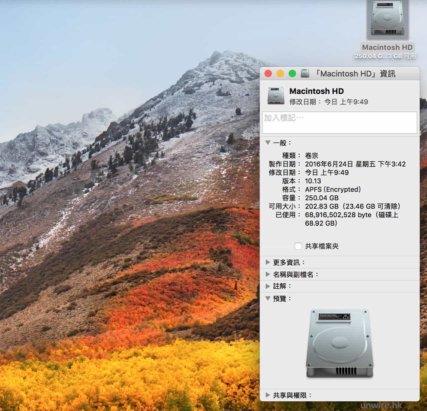Close the Macintosh HD info window
Viewport: 427px width, 411px height.
268,74
